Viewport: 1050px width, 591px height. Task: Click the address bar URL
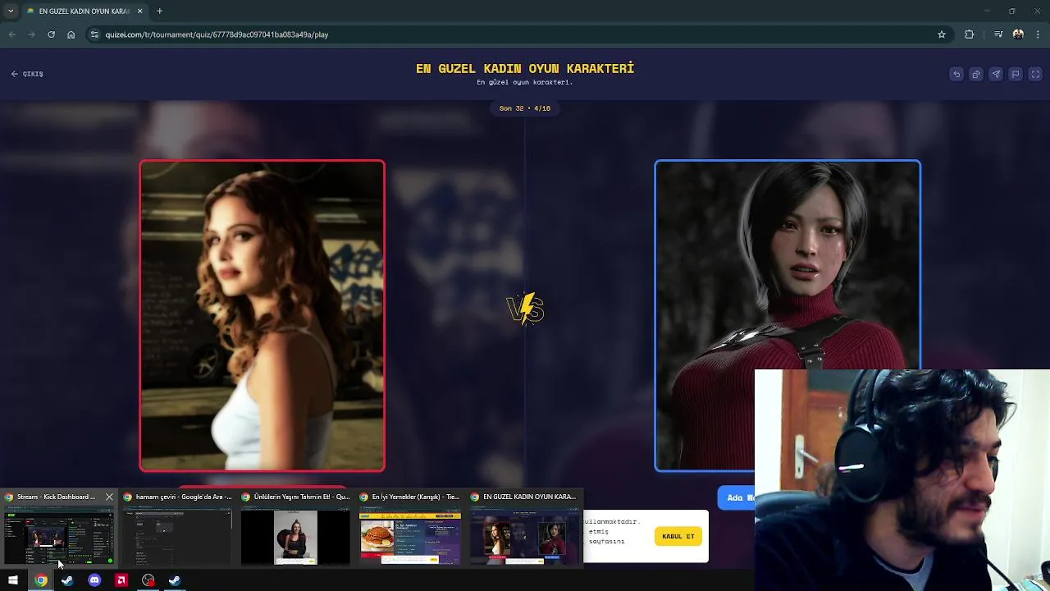pyautogui.click(x=217, y=34)
